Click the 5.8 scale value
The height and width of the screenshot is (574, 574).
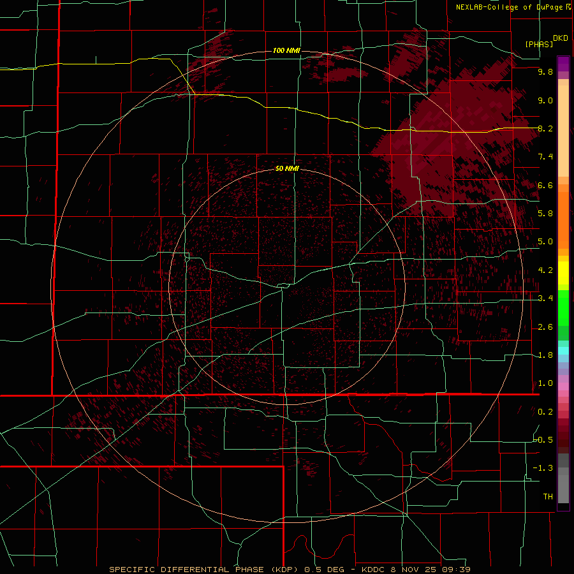545,214
